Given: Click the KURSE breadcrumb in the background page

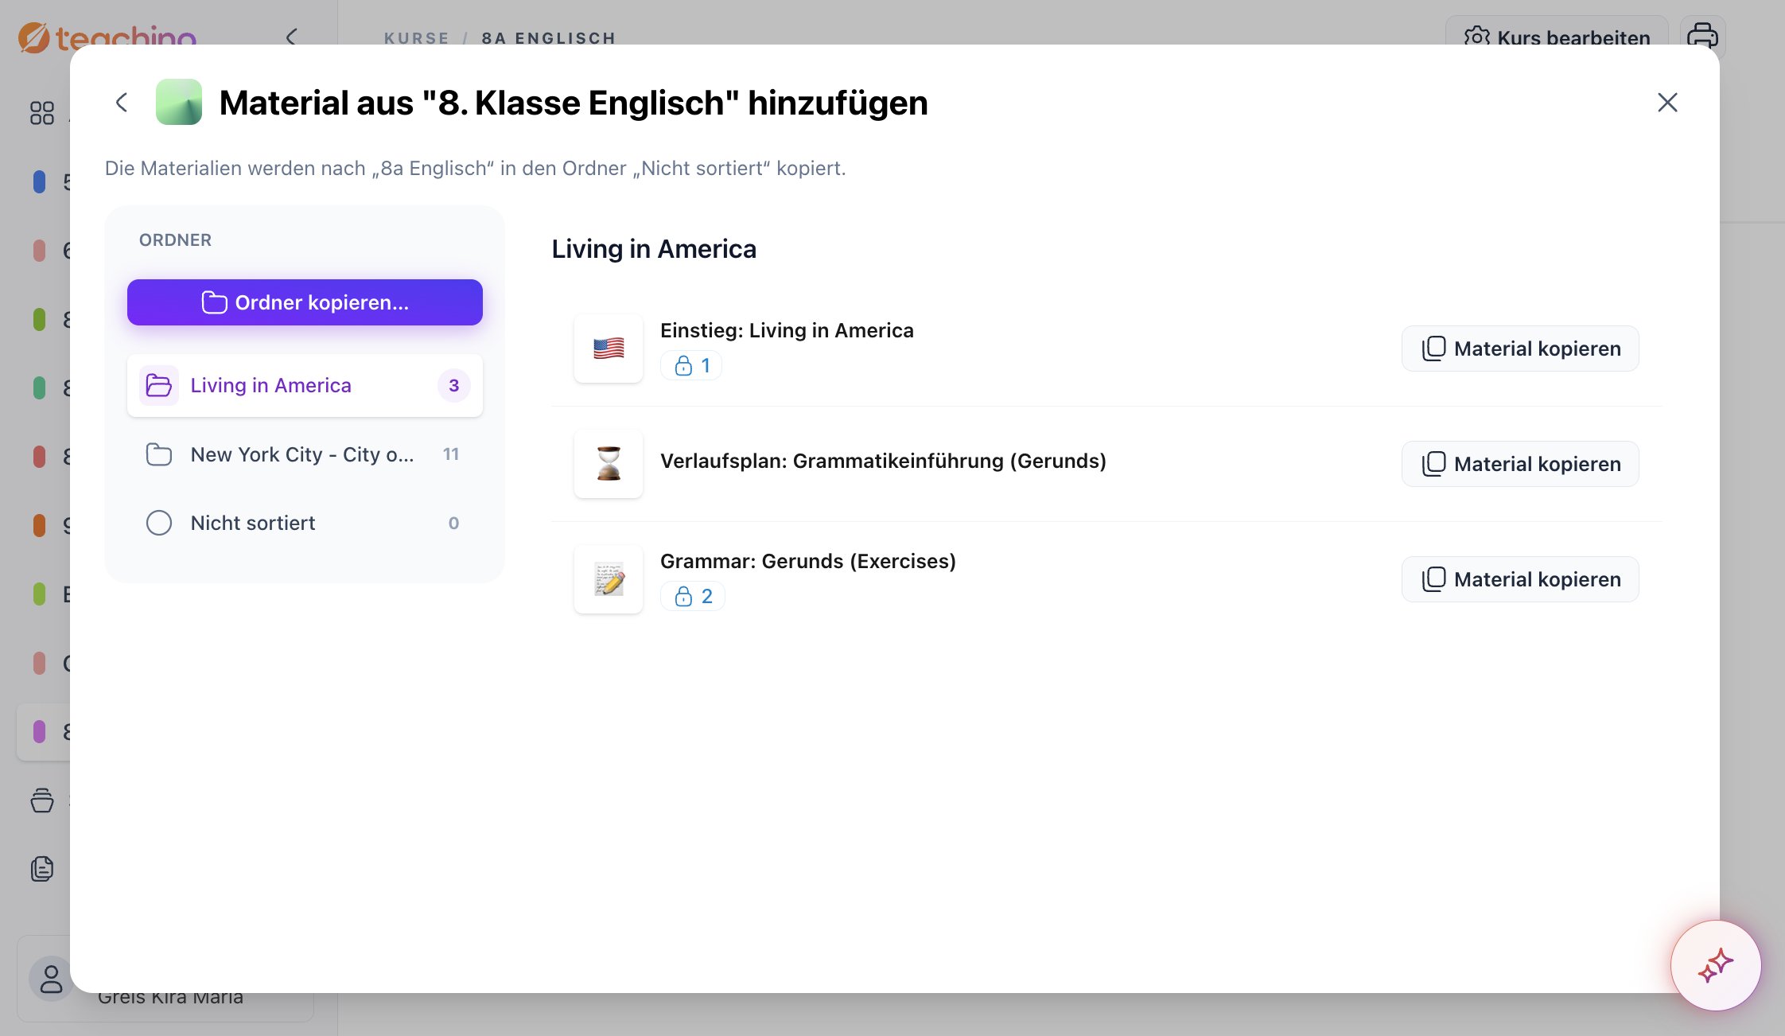Looking at the screenshot, I should 417,38.
